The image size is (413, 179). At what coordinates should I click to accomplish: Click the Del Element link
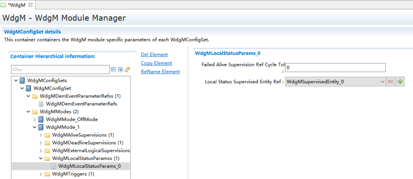click(154, 54)
